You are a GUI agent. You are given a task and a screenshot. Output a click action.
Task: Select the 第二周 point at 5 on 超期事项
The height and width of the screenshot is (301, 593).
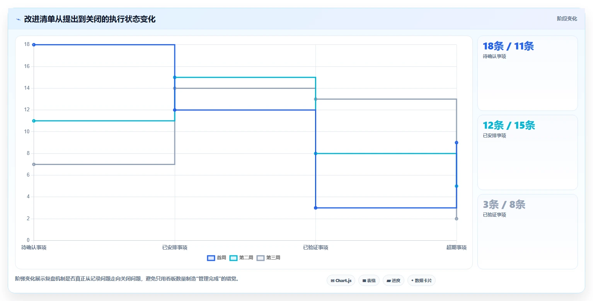coord(457,186)
